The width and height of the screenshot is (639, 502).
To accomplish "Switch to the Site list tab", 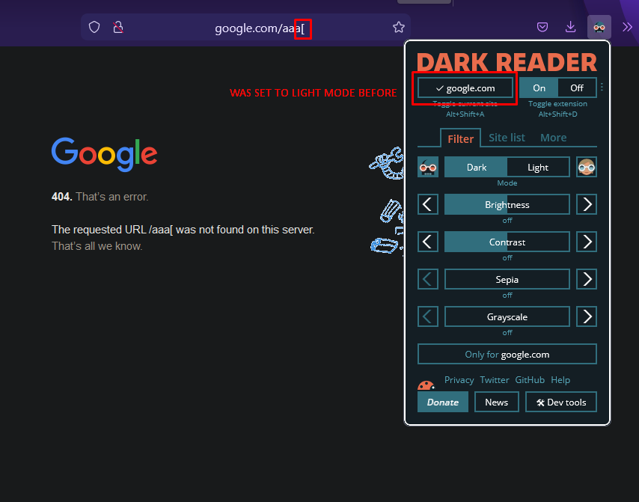I will tap(507, 138).
